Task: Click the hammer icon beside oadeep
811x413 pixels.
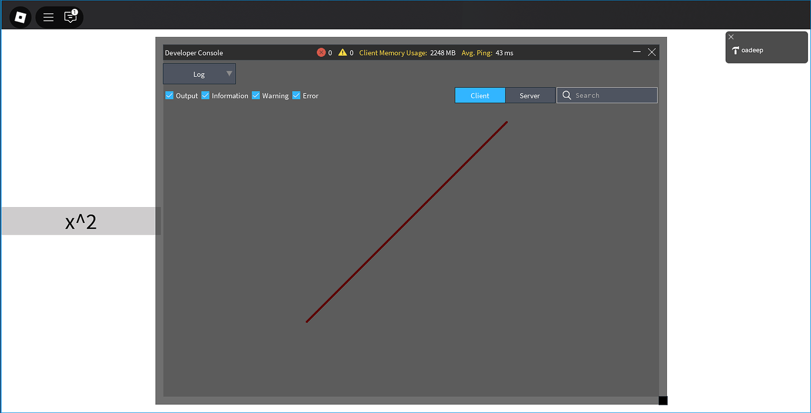Action: point(736,50)
